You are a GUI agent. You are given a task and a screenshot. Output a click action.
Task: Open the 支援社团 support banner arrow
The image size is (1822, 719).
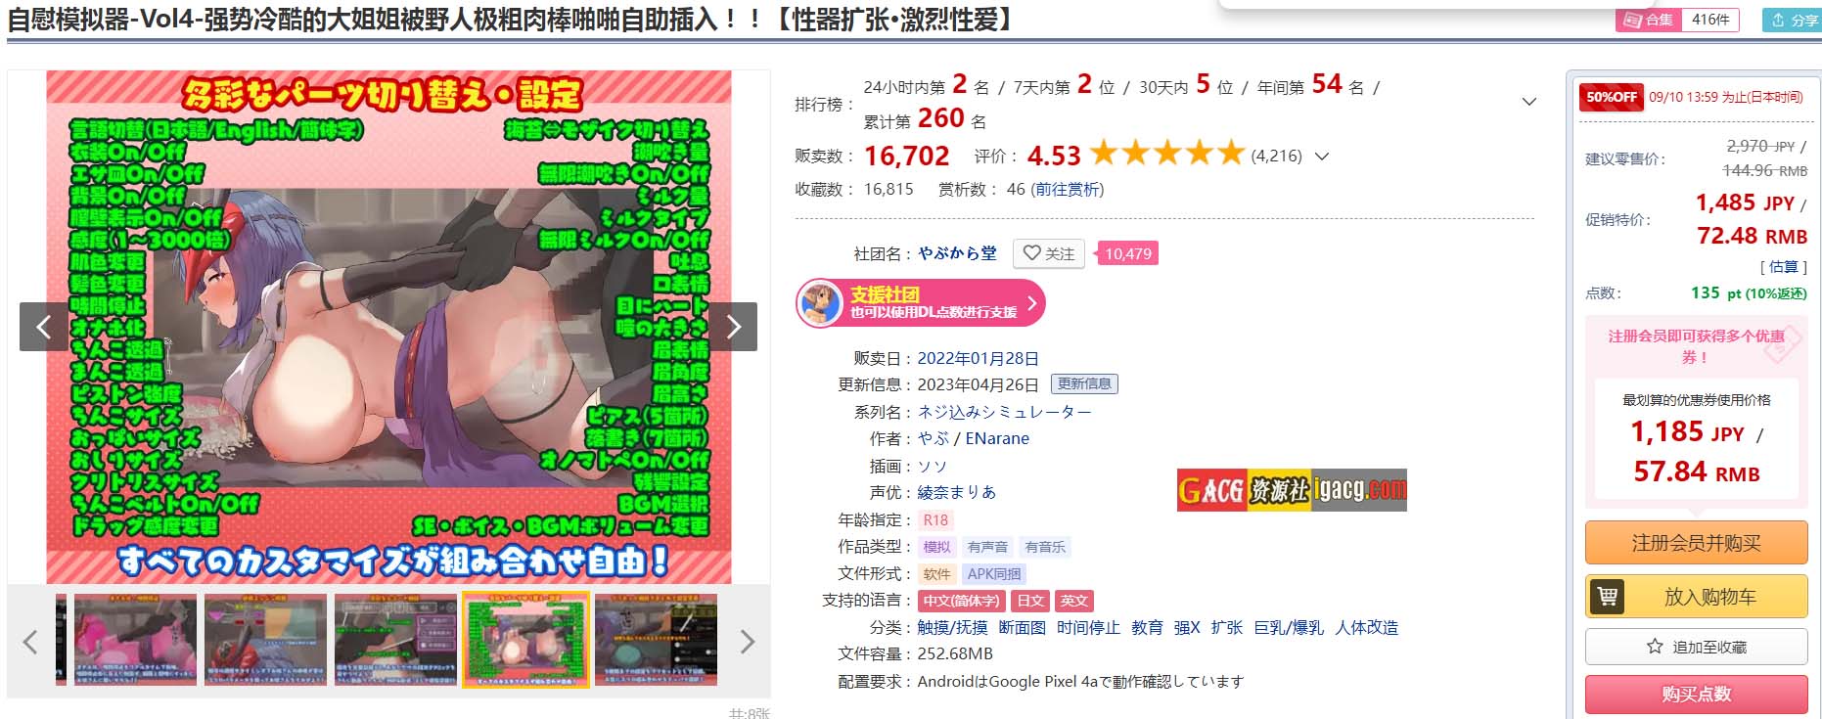(1031, 302)
